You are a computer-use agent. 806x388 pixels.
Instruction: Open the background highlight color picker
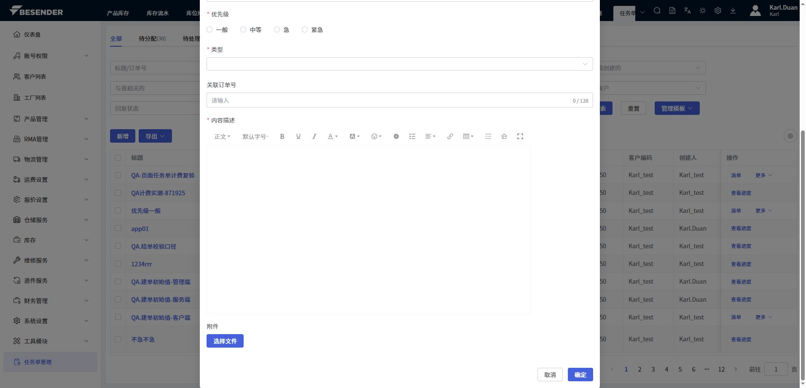click(x=355, y=136)
